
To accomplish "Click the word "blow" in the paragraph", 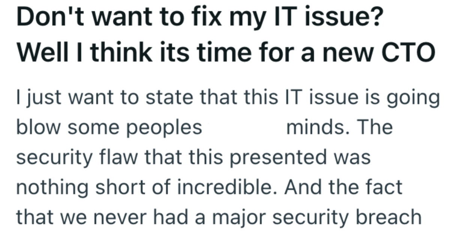I will pos(39,128).
